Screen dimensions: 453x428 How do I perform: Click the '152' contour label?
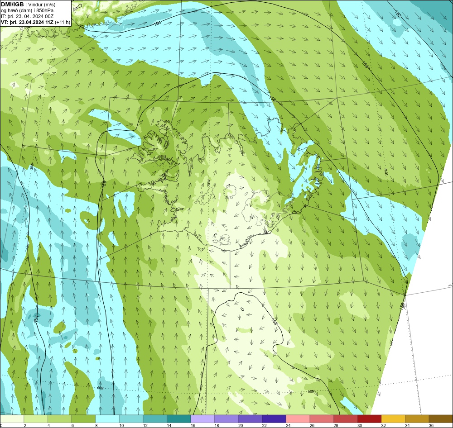[x=398, y=14]
